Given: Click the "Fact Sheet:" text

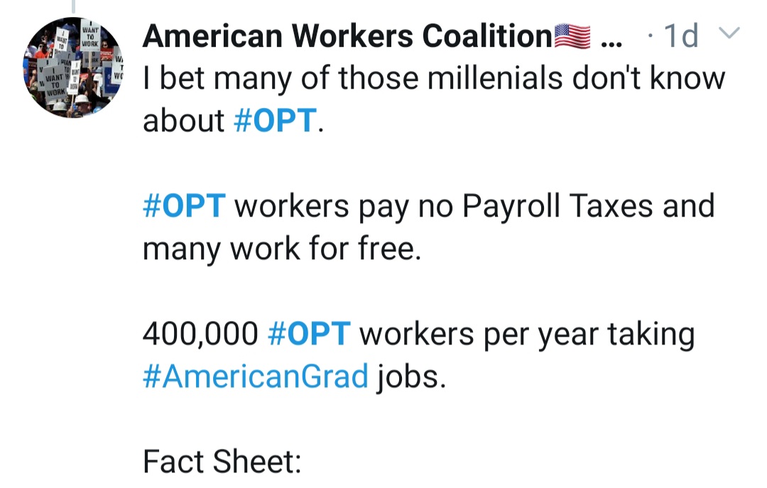Looking at the screenshot, I should click(222, 462).
